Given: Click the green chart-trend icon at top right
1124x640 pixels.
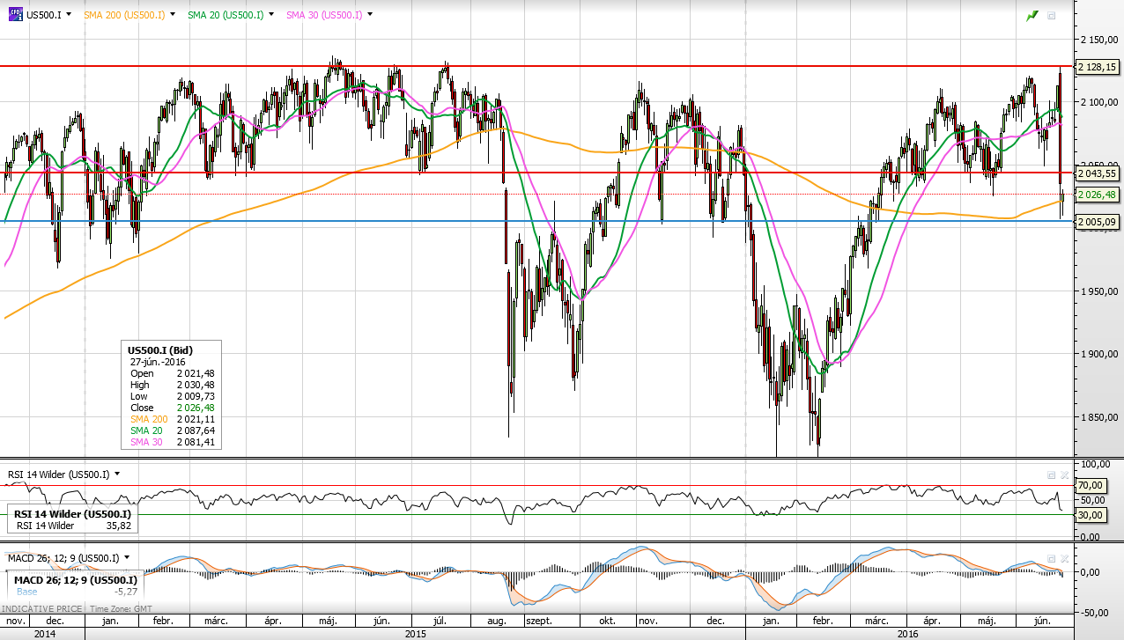Looking at the screenshot, I should tap(1032, 16).
